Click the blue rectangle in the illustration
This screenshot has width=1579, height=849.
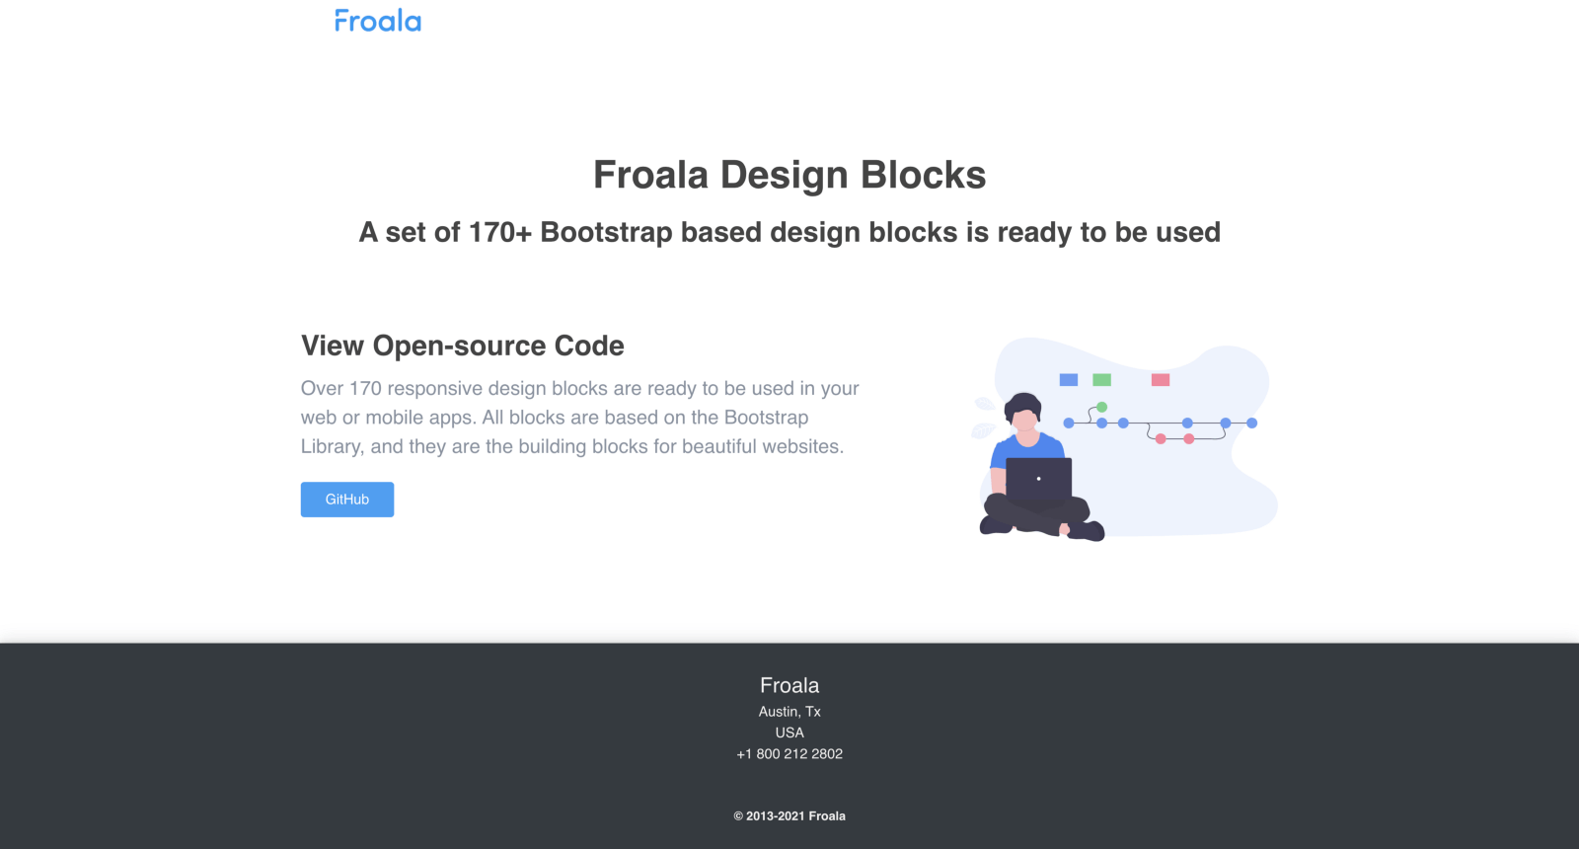pos(1069,380)
